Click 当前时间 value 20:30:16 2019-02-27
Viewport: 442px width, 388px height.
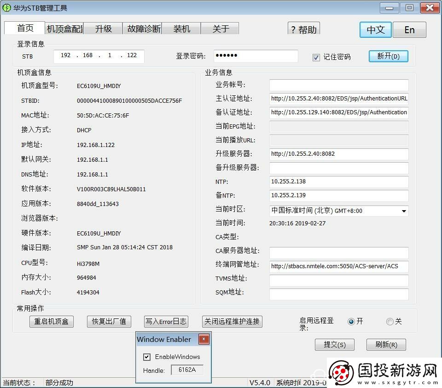coord(297,223)
